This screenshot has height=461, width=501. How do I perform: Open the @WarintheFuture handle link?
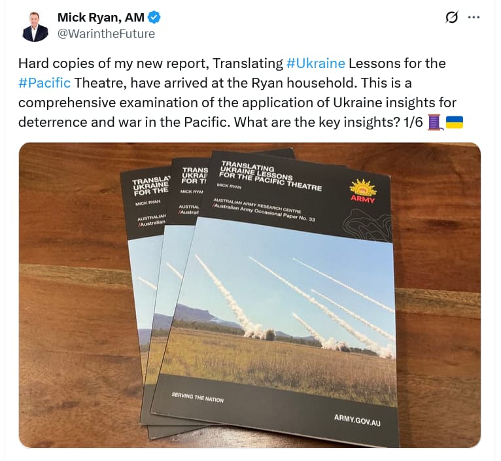pyautogui.click(x=106, y=34)
